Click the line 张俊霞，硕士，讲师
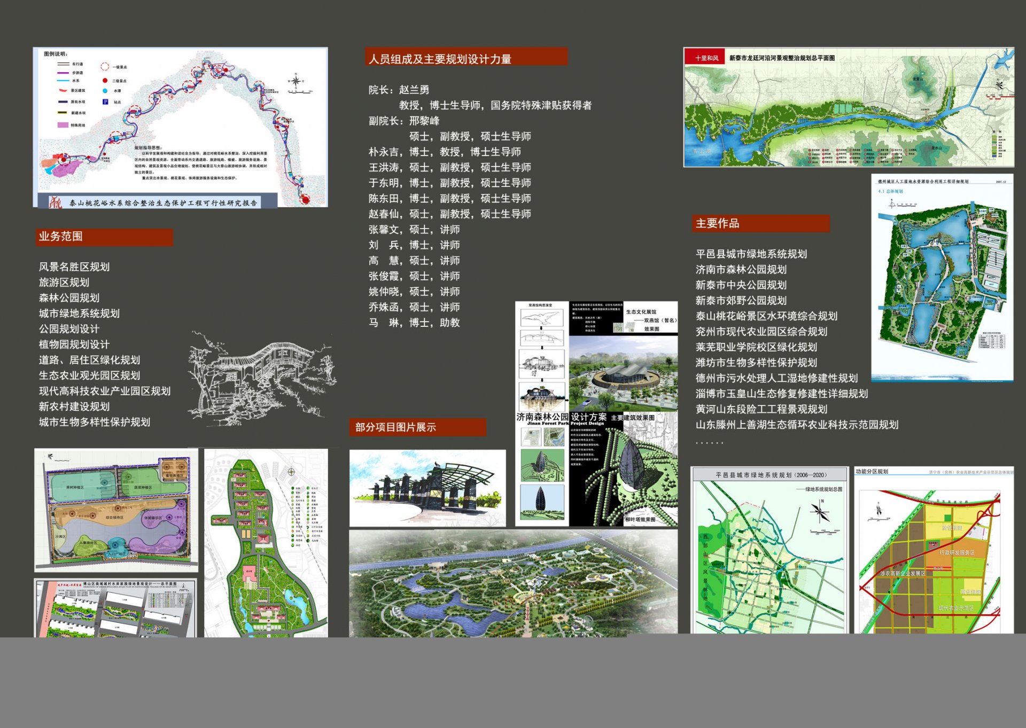 [414, 276]
